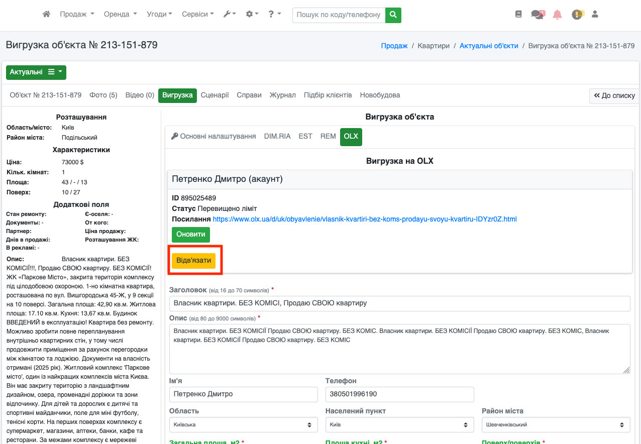The image size is (641, 444).
Task: Open the wrench tools menu
Action: point(230,15)
